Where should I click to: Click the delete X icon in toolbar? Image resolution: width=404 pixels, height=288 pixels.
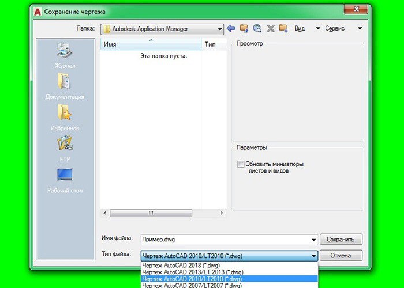tap(271, 28)
